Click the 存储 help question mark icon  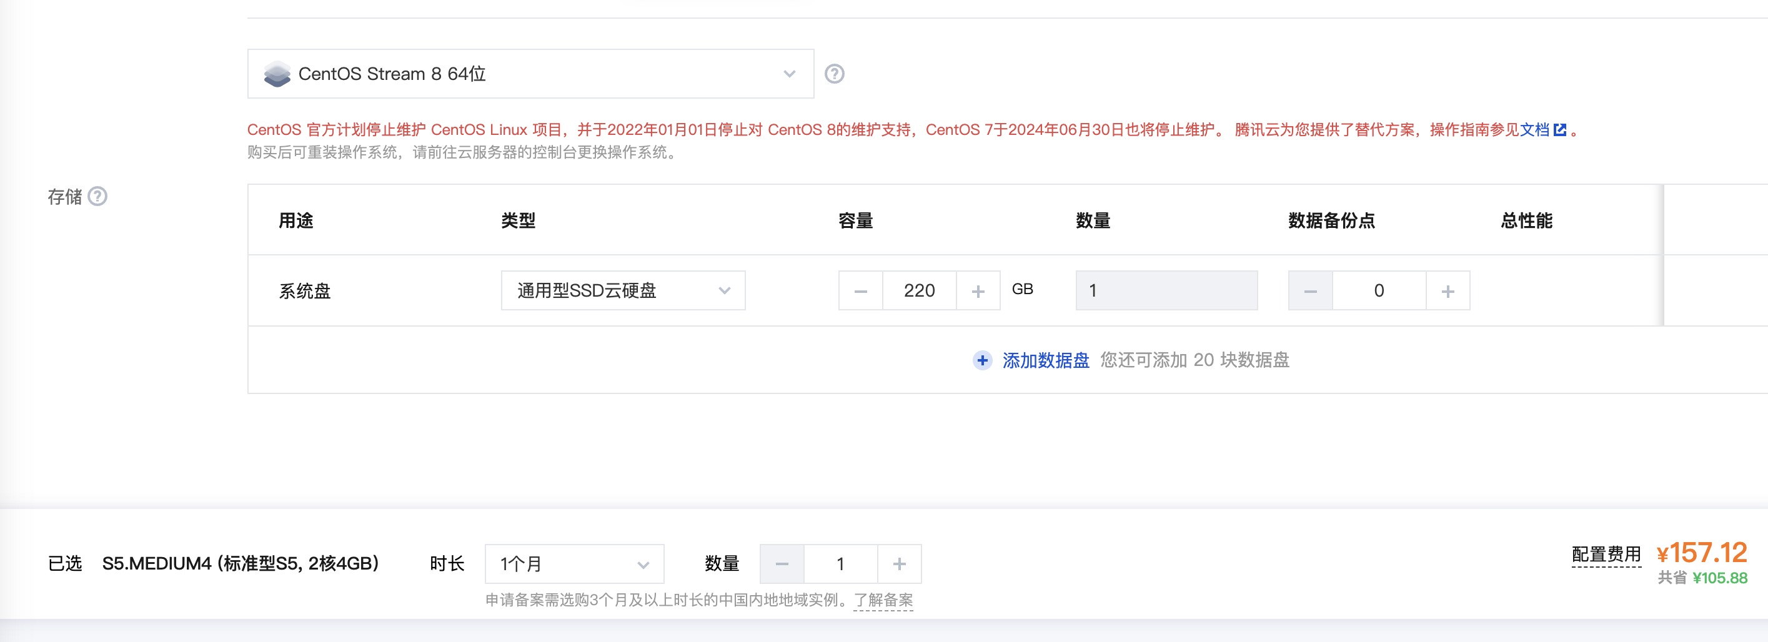(99, 197)
